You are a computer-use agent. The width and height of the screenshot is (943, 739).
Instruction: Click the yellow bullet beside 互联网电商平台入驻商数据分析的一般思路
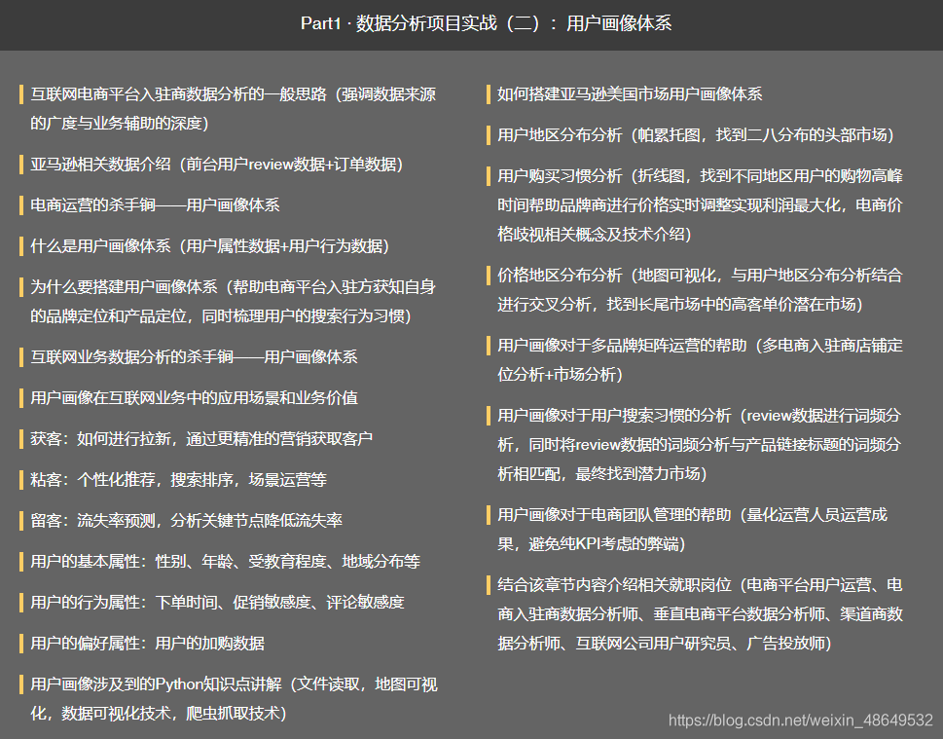pos(19,95)
